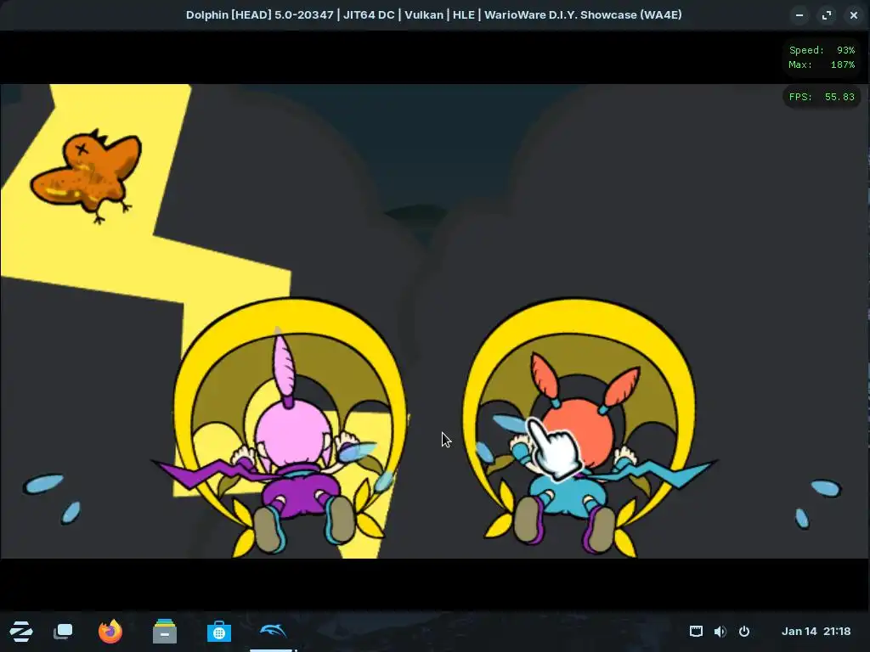Screen dimensions: 870x652
Task: Open the Jan 14 21:18 clock
Action: (816, 631)
